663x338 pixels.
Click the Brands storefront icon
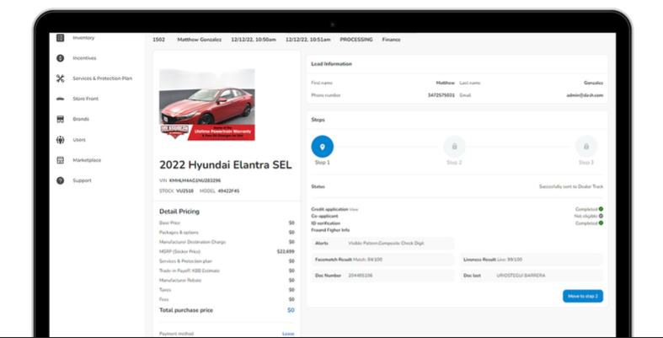click(x=60, y=119)
